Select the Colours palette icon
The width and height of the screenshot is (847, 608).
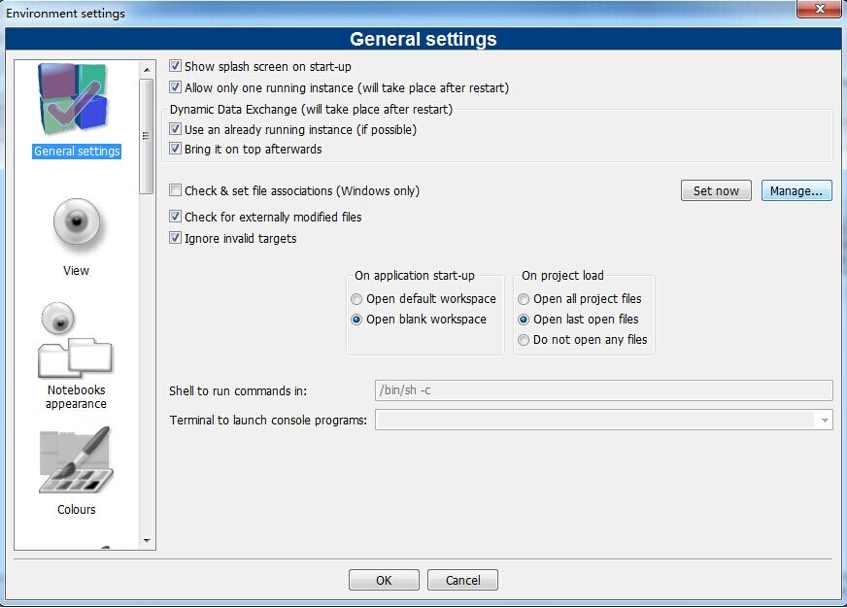76,460
